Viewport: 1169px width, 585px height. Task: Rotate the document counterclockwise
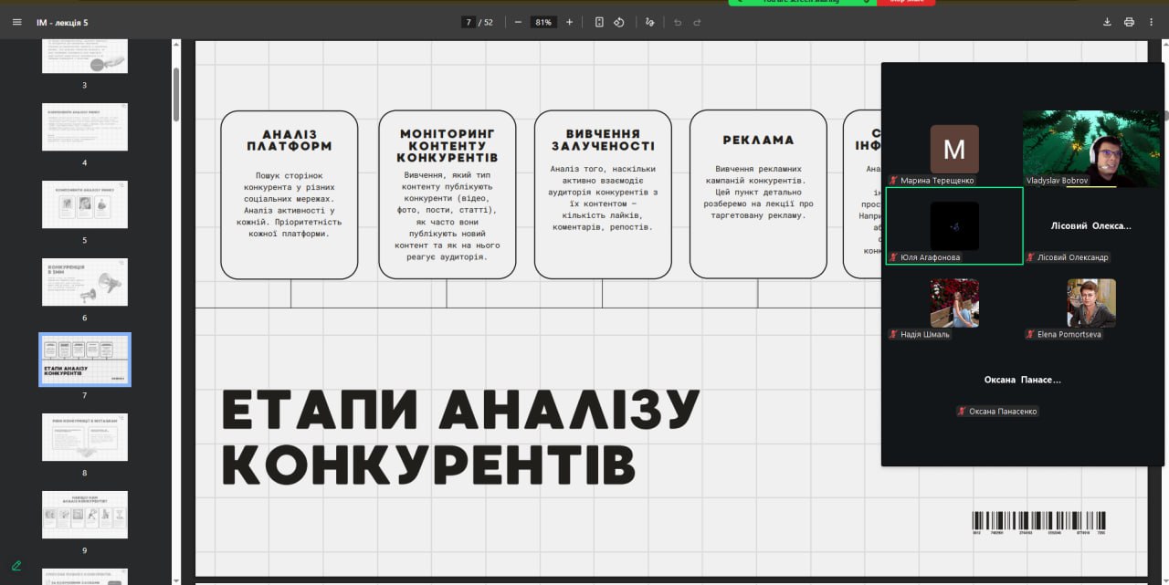[619, 22]
